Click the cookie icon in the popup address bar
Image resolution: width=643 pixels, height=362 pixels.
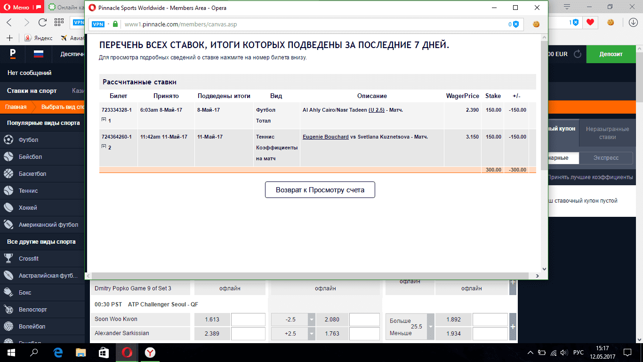pyautogui.click(x=536, y=24)
